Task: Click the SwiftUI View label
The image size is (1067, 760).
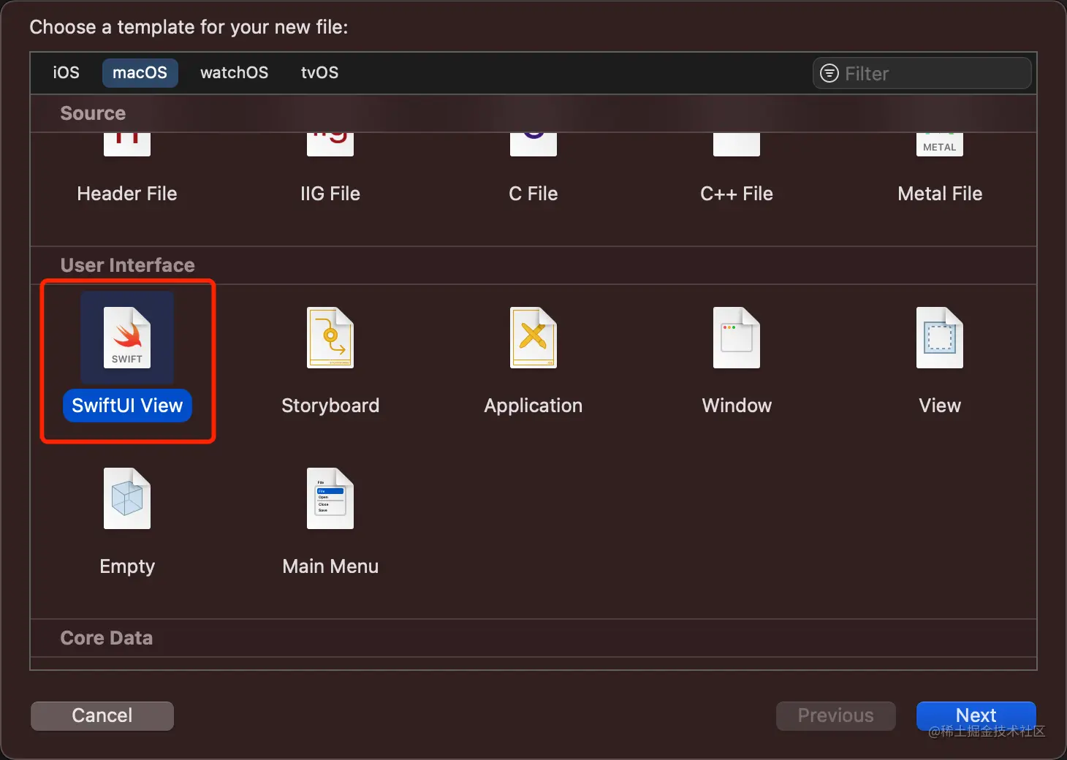Action: tap(127, 406)
